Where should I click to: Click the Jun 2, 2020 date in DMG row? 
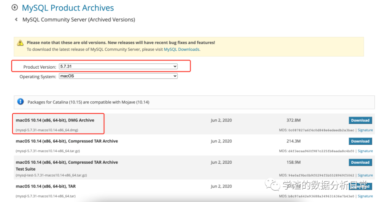221,120
